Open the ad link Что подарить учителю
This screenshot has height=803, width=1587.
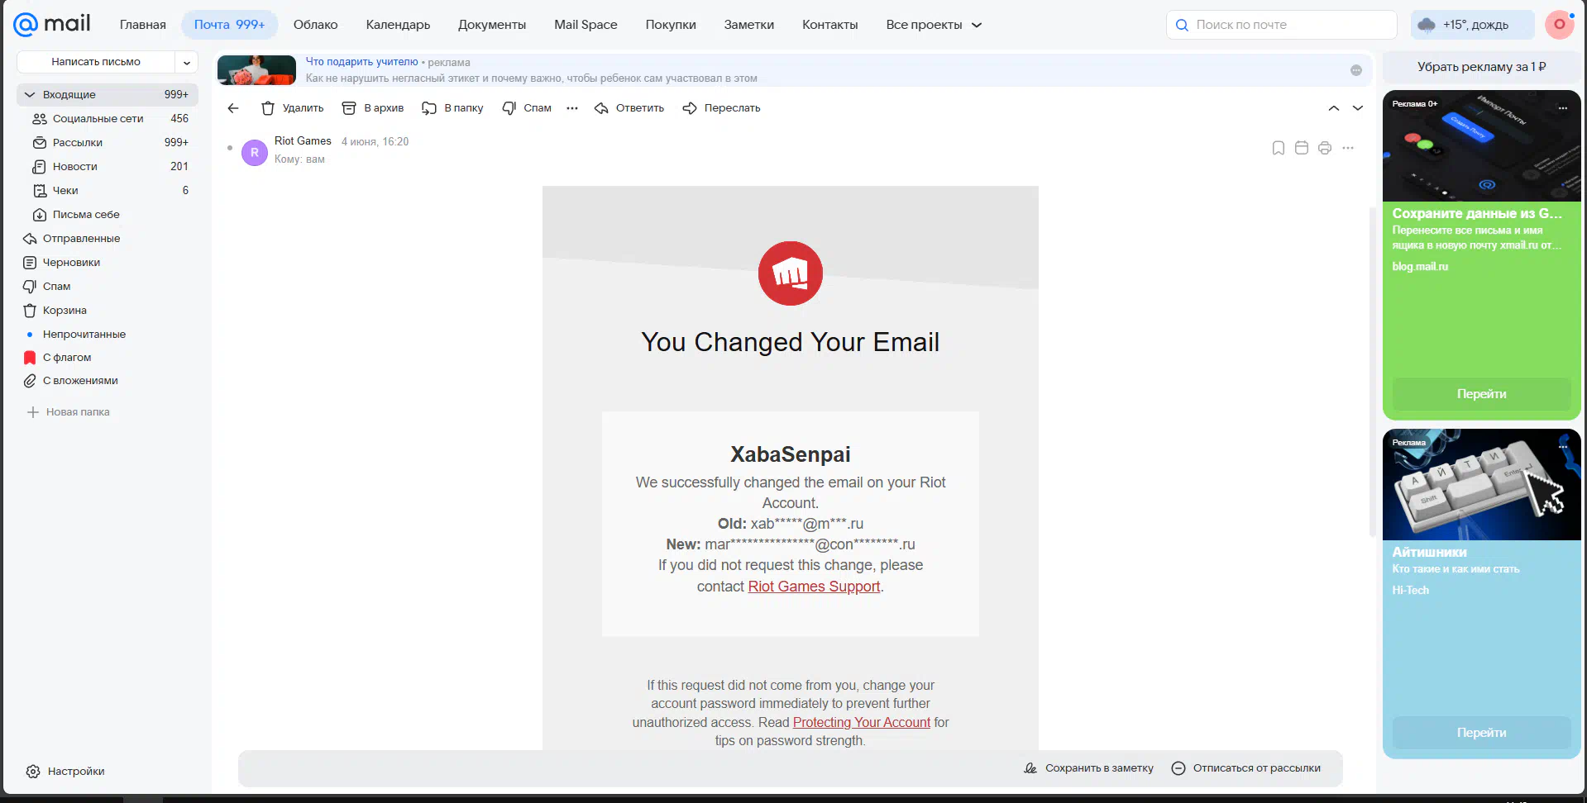[362, 62]
